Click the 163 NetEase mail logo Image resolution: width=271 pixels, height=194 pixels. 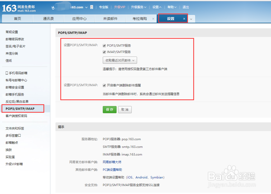click(19, 8)
